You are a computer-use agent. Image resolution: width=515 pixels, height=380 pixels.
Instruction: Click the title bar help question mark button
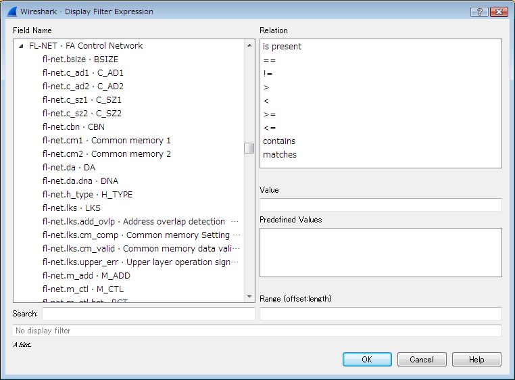click(479, 12)
